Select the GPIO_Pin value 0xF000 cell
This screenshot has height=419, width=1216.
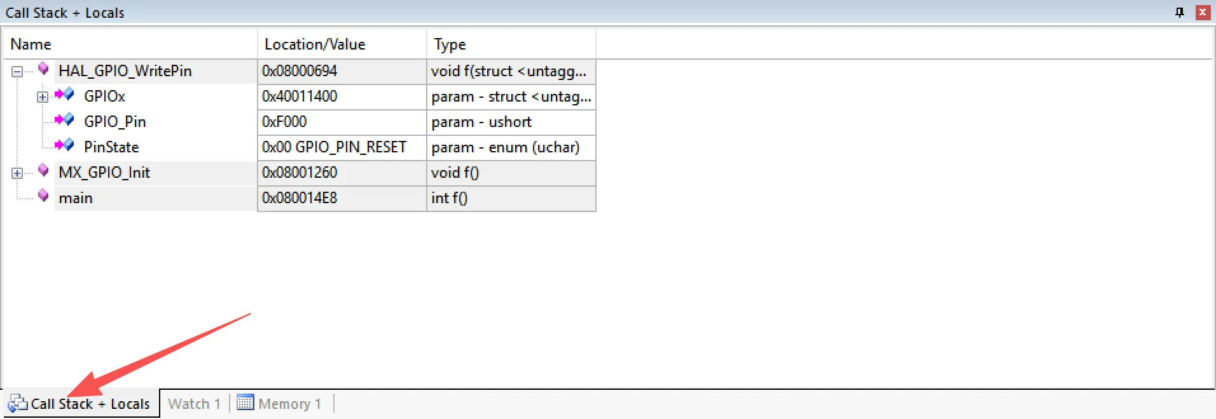click(342, 122)
